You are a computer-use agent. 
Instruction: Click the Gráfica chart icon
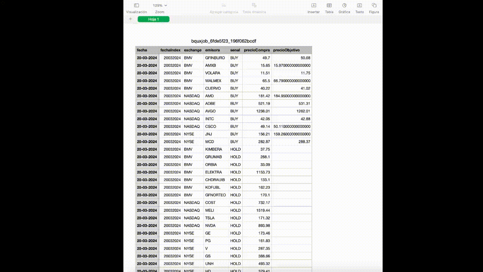pyautogui.click(x=345, y=5)
